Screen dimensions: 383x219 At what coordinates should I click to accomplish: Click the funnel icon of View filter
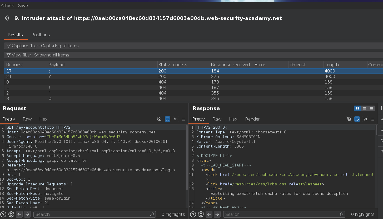[9, 55]
